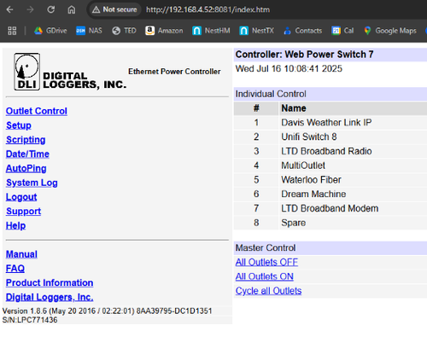Reload the page with refresh icon

tap(51, 9)
